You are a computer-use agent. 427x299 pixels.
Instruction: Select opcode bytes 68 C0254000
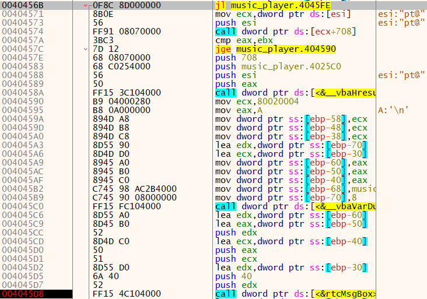(121, 66)
